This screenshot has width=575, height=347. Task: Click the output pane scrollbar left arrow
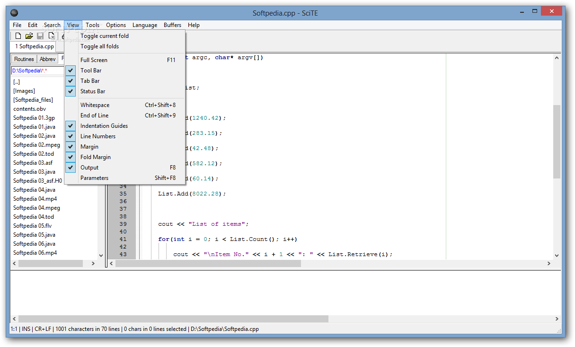(x=14, y=319)
